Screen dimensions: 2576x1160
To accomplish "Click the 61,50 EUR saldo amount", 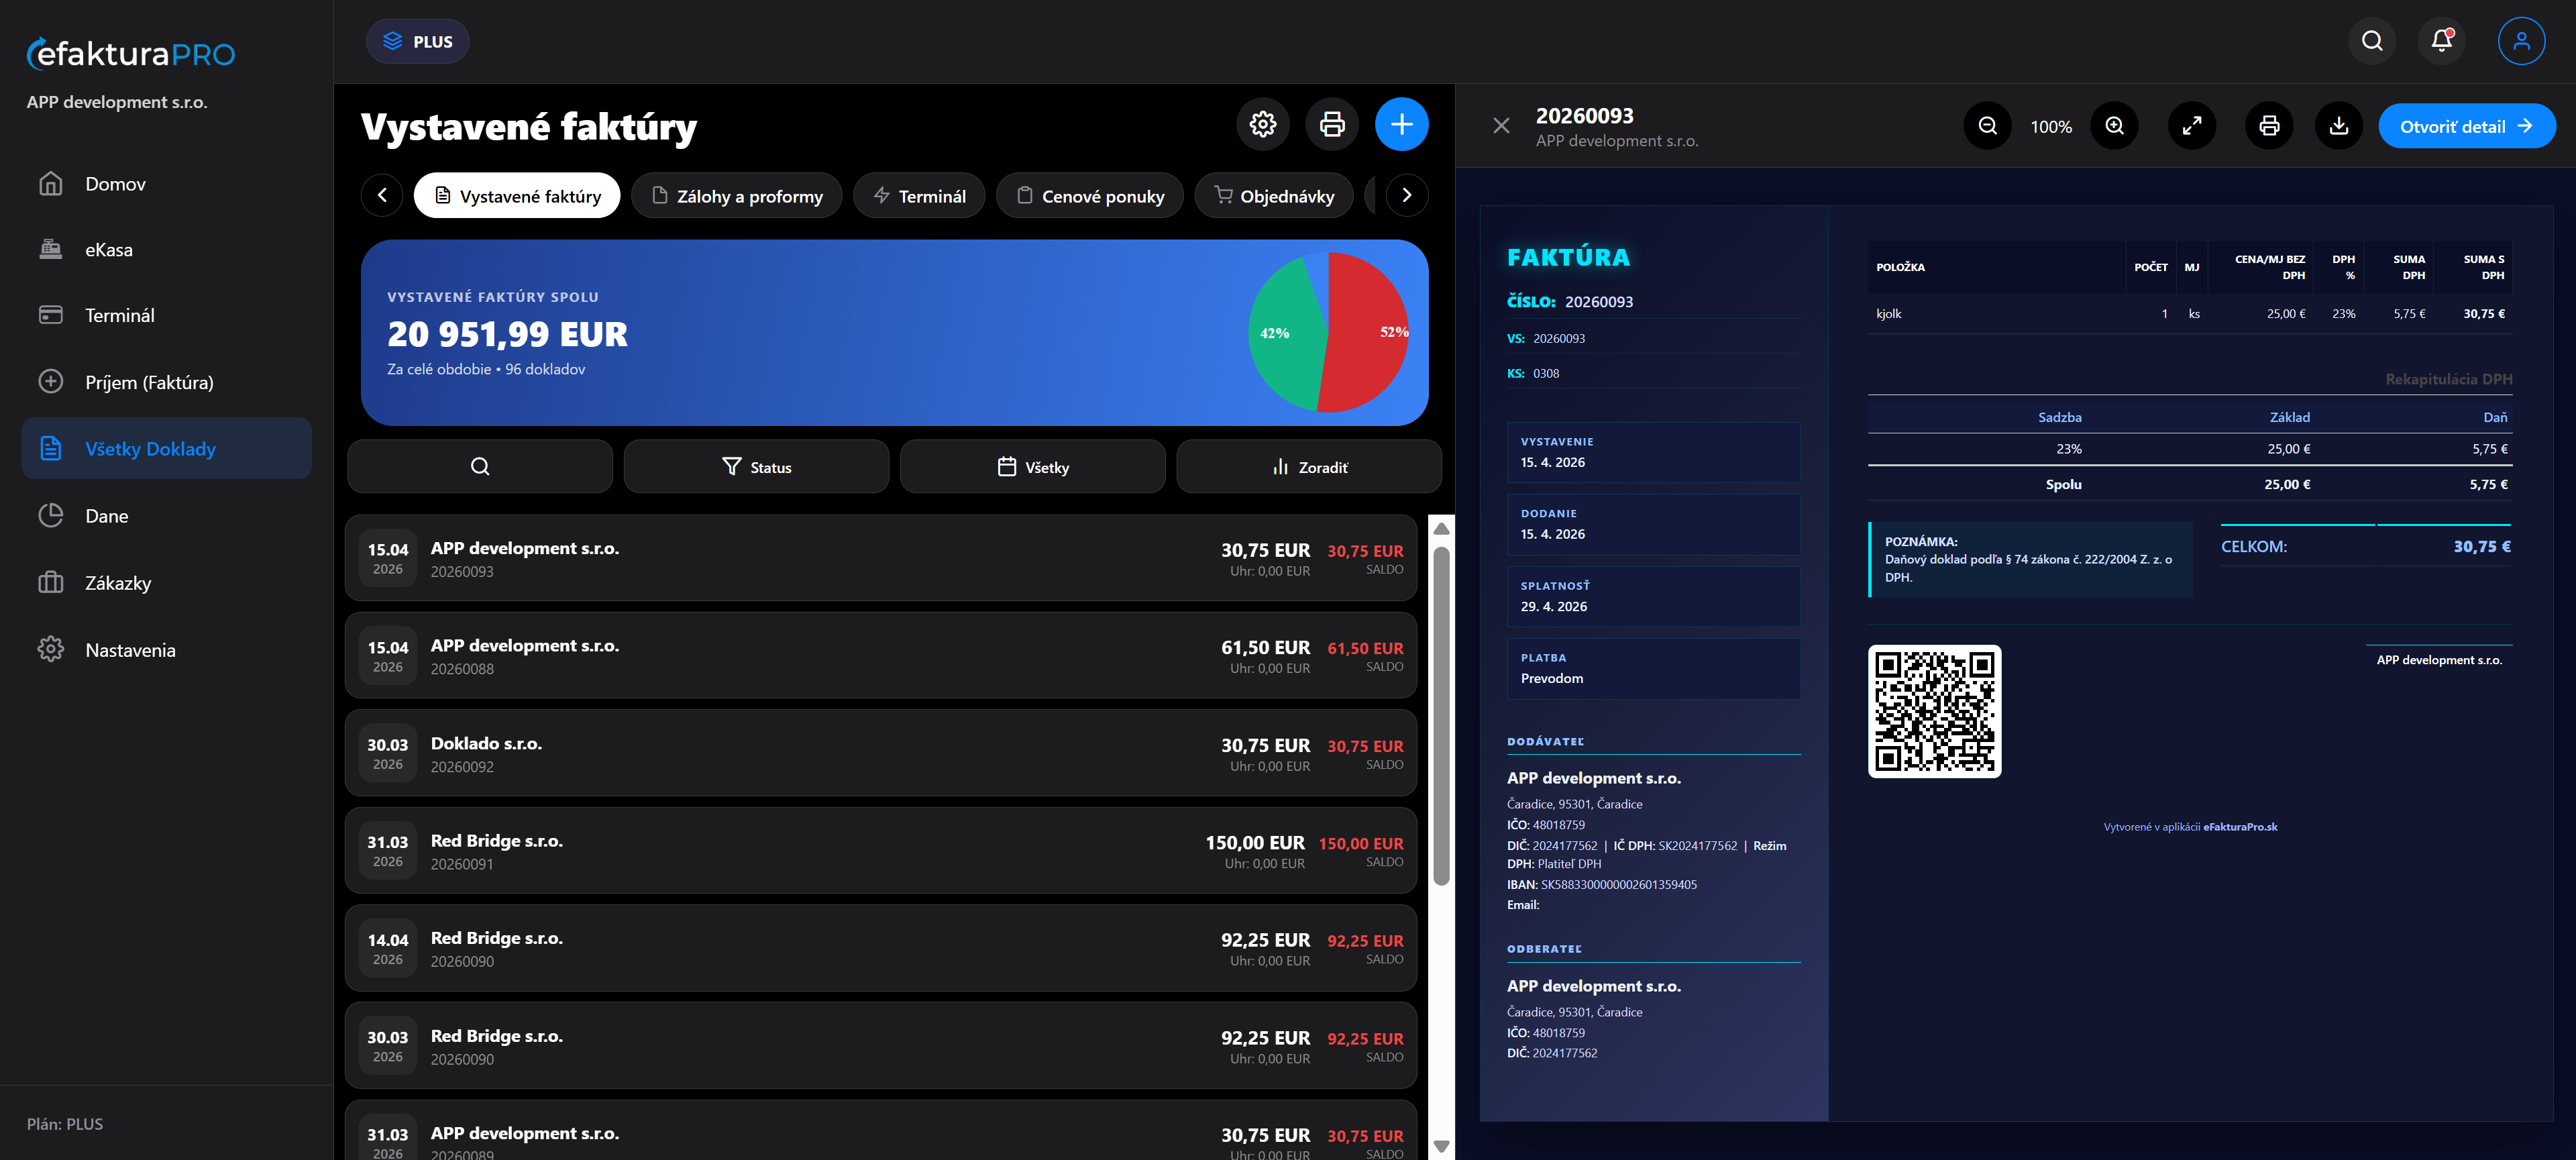I will 1365,649.
